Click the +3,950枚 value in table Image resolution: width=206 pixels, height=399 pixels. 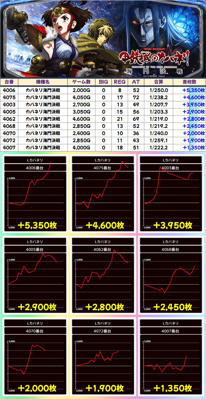pyautogui.click(x=194, y=105)
